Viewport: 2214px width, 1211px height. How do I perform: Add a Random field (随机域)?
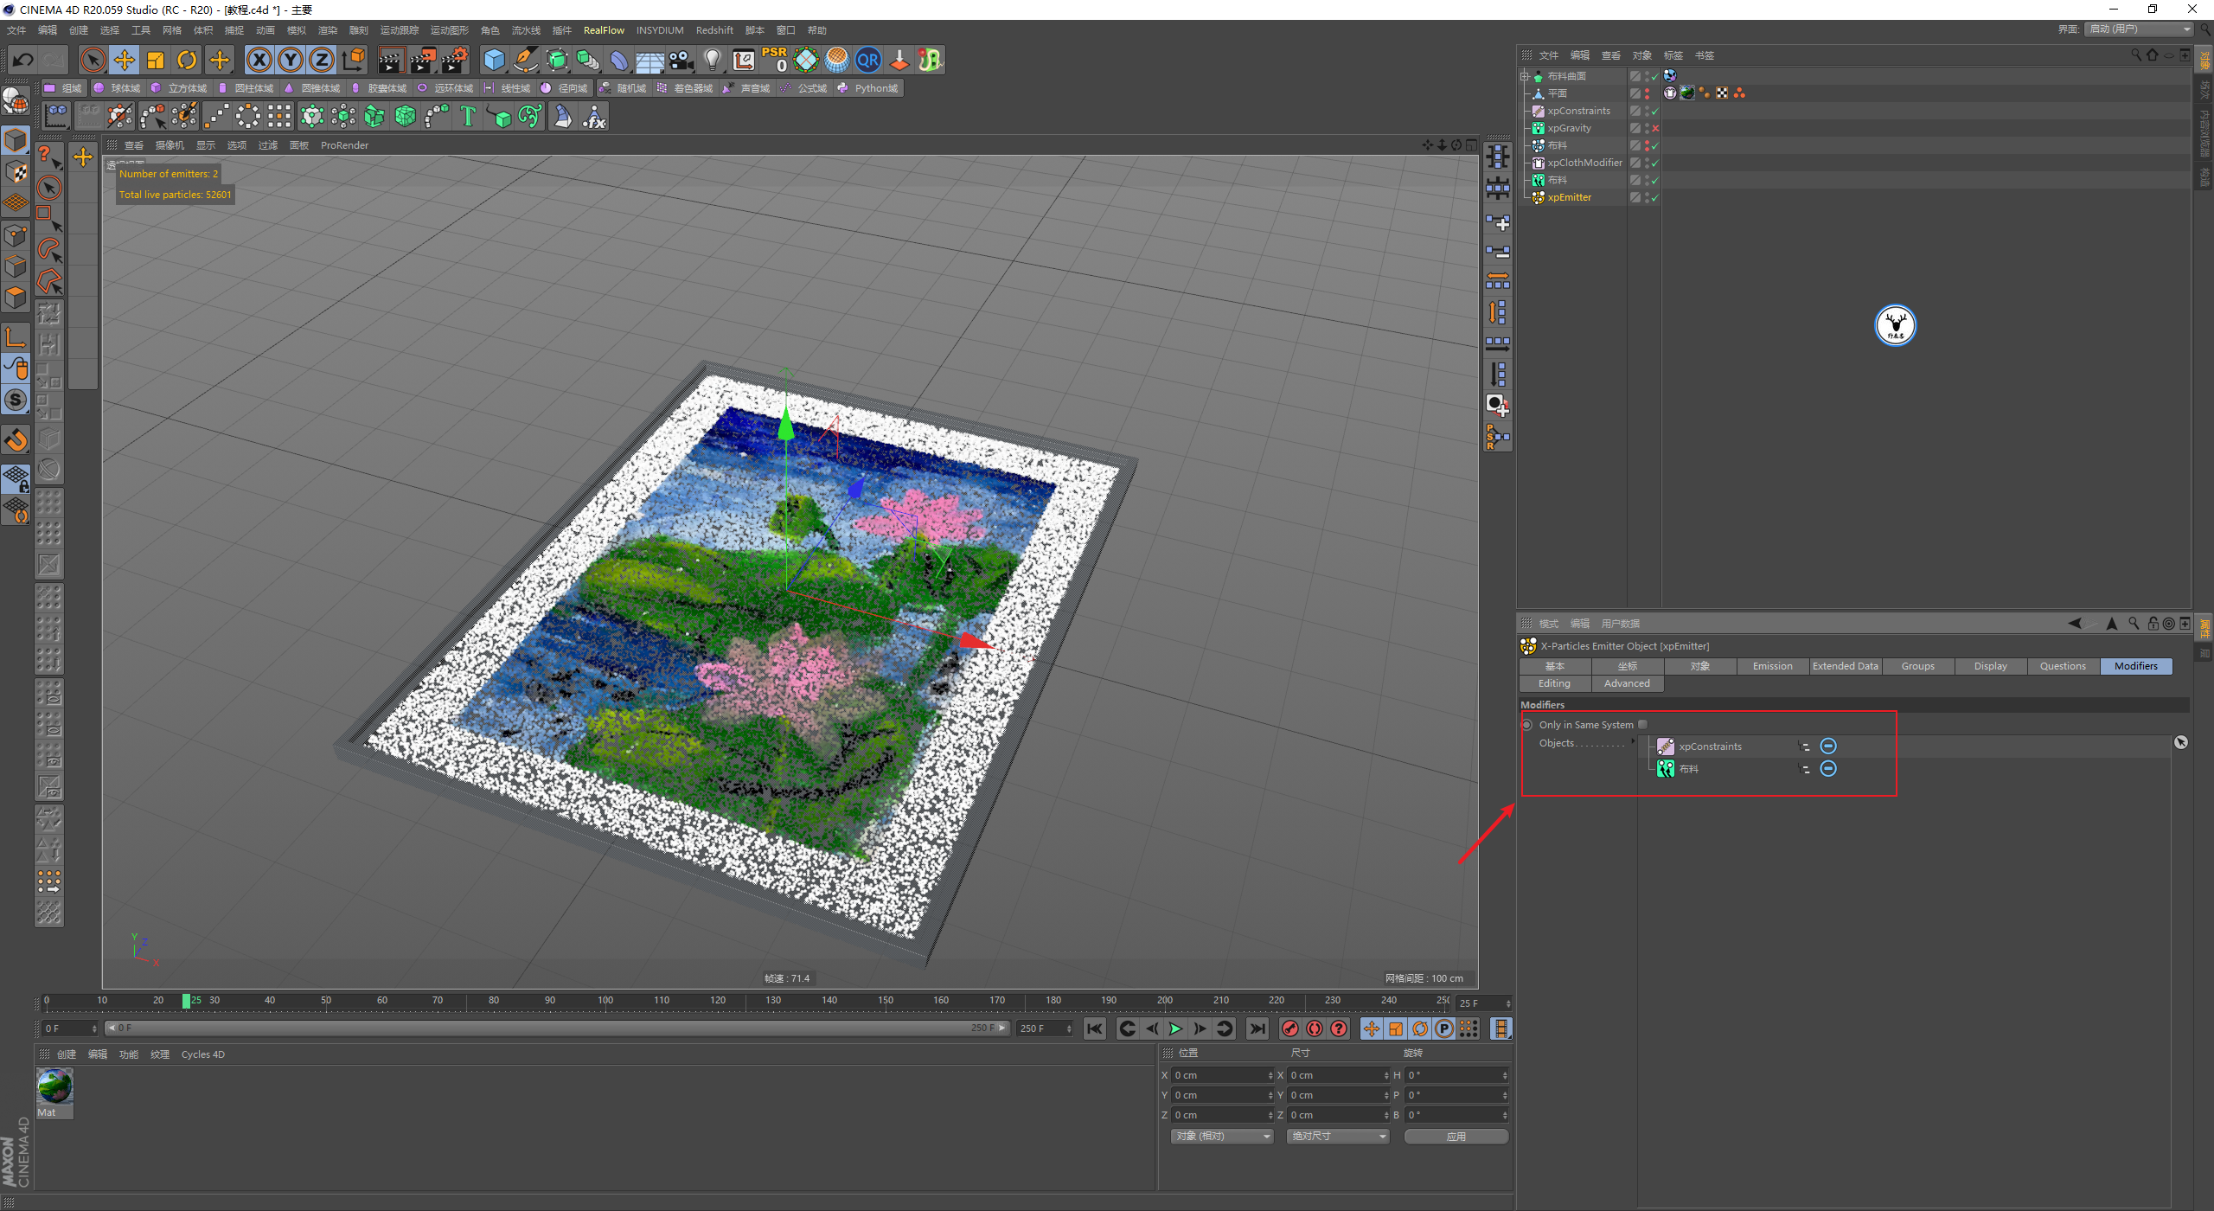click(623, 88)
